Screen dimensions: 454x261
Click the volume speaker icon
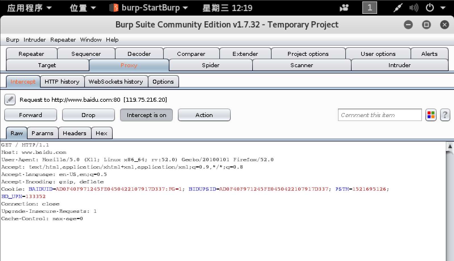414,8
